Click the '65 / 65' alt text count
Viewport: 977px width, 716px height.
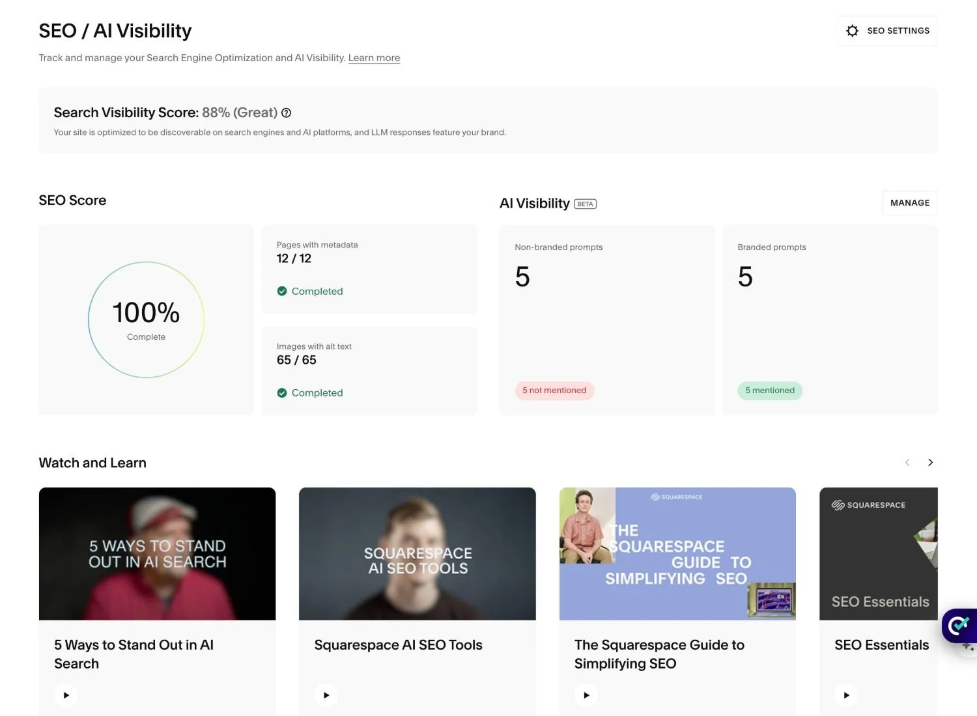[296, 360]
